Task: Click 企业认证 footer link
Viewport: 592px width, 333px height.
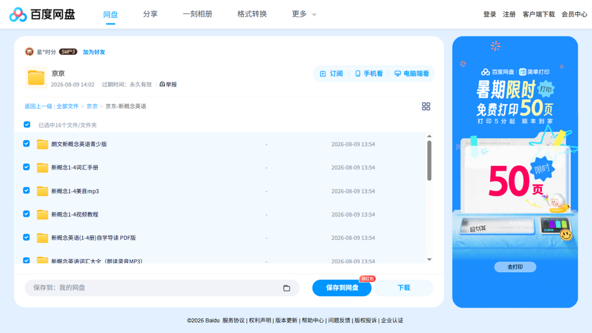Action: point(392,321)
